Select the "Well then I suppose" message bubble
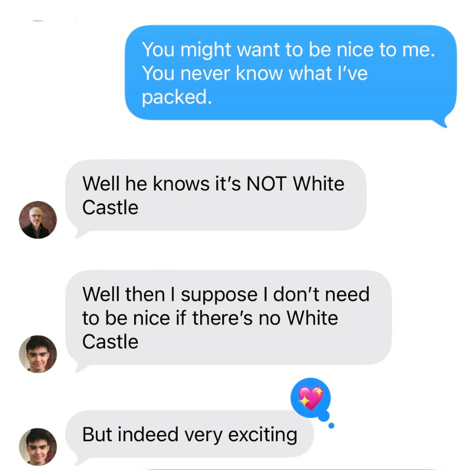474x470 pixels. coord(229,317)
